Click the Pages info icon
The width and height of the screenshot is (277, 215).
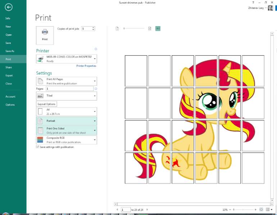(x=96, y=89)
